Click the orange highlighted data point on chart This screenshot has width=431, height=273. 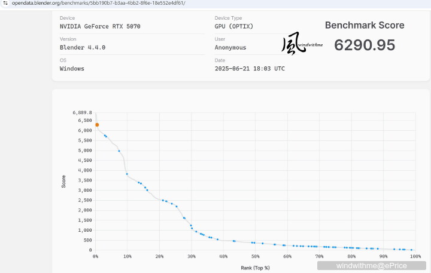[97, 125]
